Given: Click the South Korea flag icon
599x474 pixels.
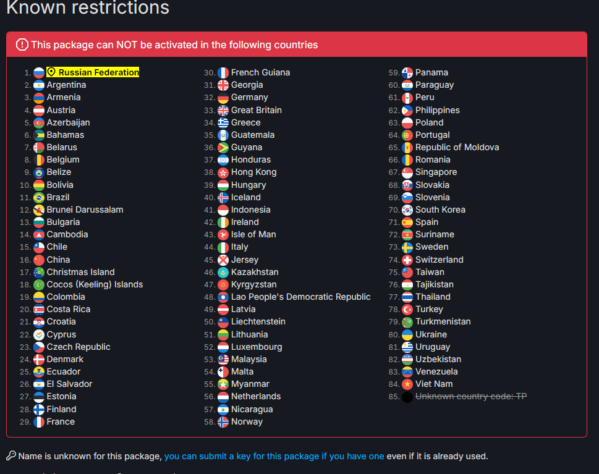Looking at the screenshot, I should pos(407,209).
